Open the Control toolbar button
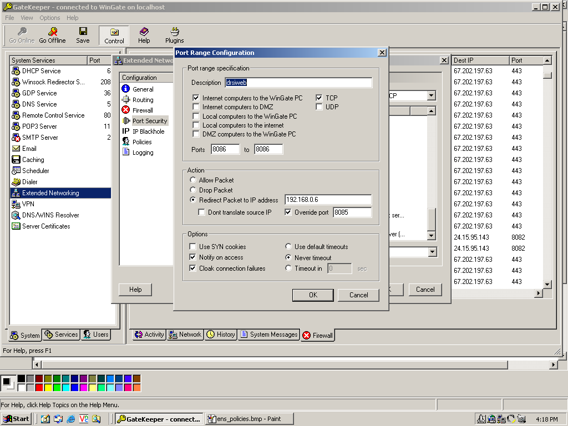The image size is (568, 426). click(114, 35)
